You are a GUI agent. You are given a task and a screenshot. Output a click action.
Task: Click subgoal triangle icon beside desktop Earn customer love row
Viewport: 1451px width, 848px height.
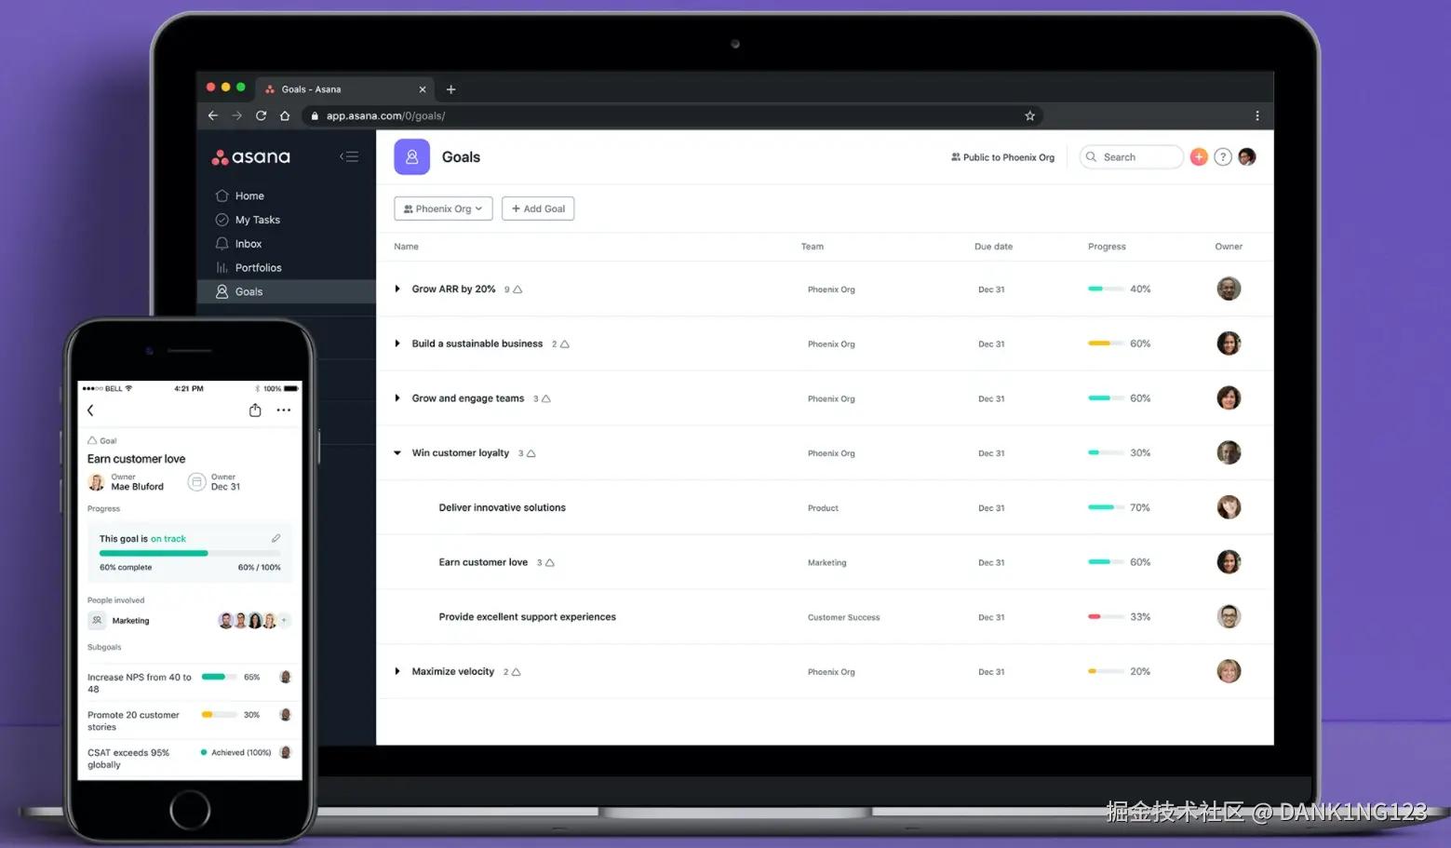[x=550, y=563]
